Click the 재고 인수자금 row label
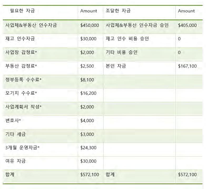The image size is (206, 189). 20,39
